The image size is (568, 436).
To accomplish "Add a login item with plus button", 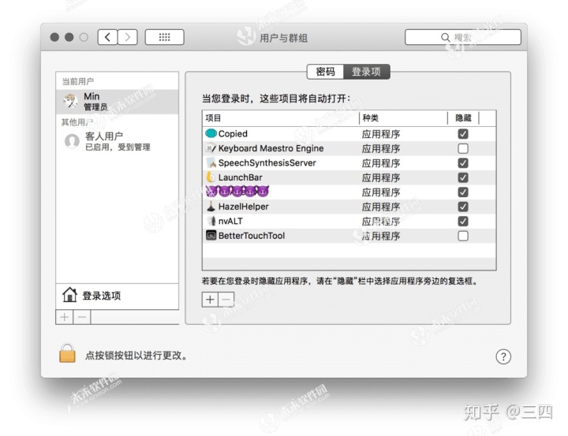I will point(210,300).
